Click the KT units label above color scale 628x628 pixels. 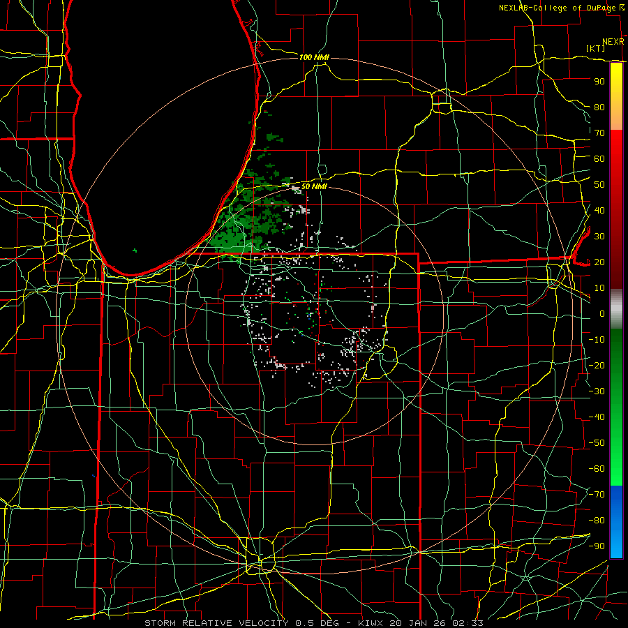(x=596, y=48)
